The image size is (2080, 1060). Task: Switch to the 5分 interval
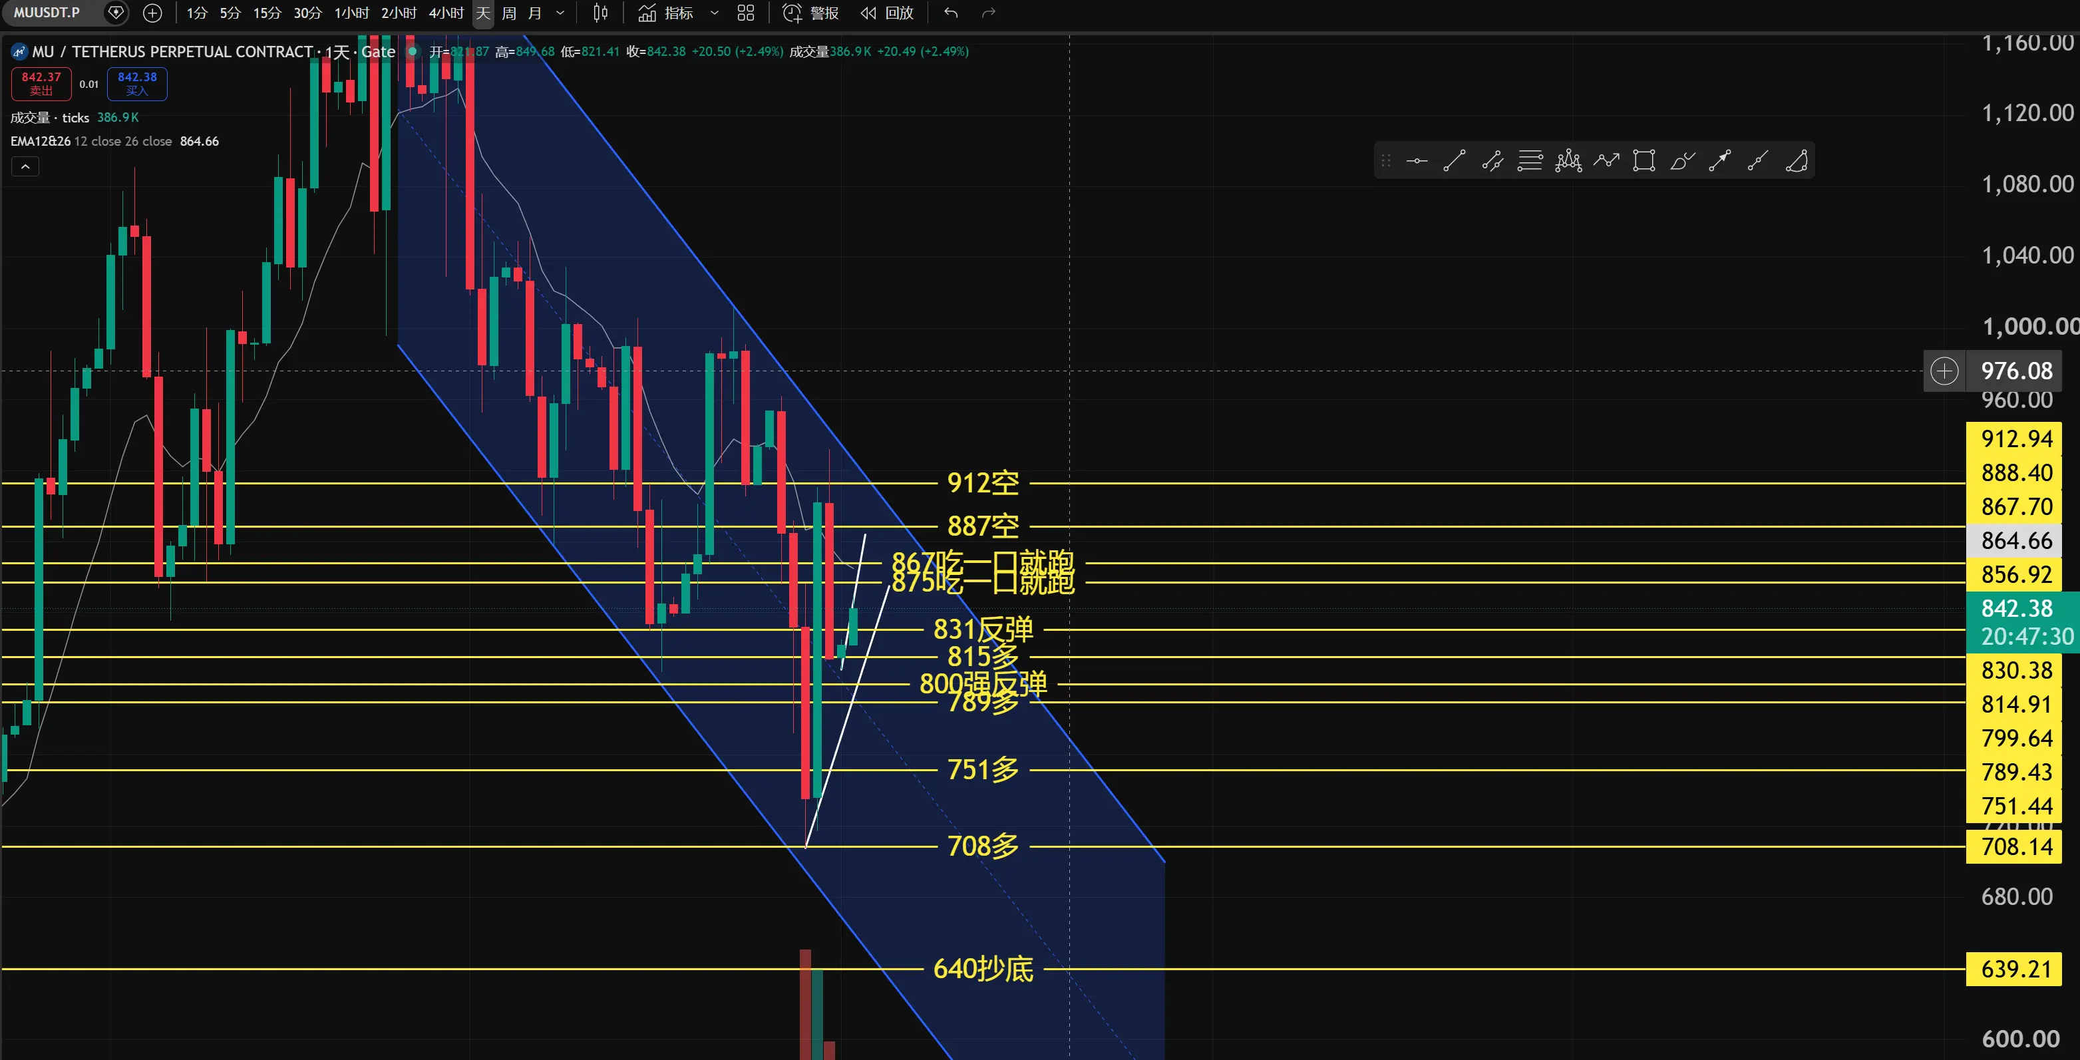pos(230,13)
